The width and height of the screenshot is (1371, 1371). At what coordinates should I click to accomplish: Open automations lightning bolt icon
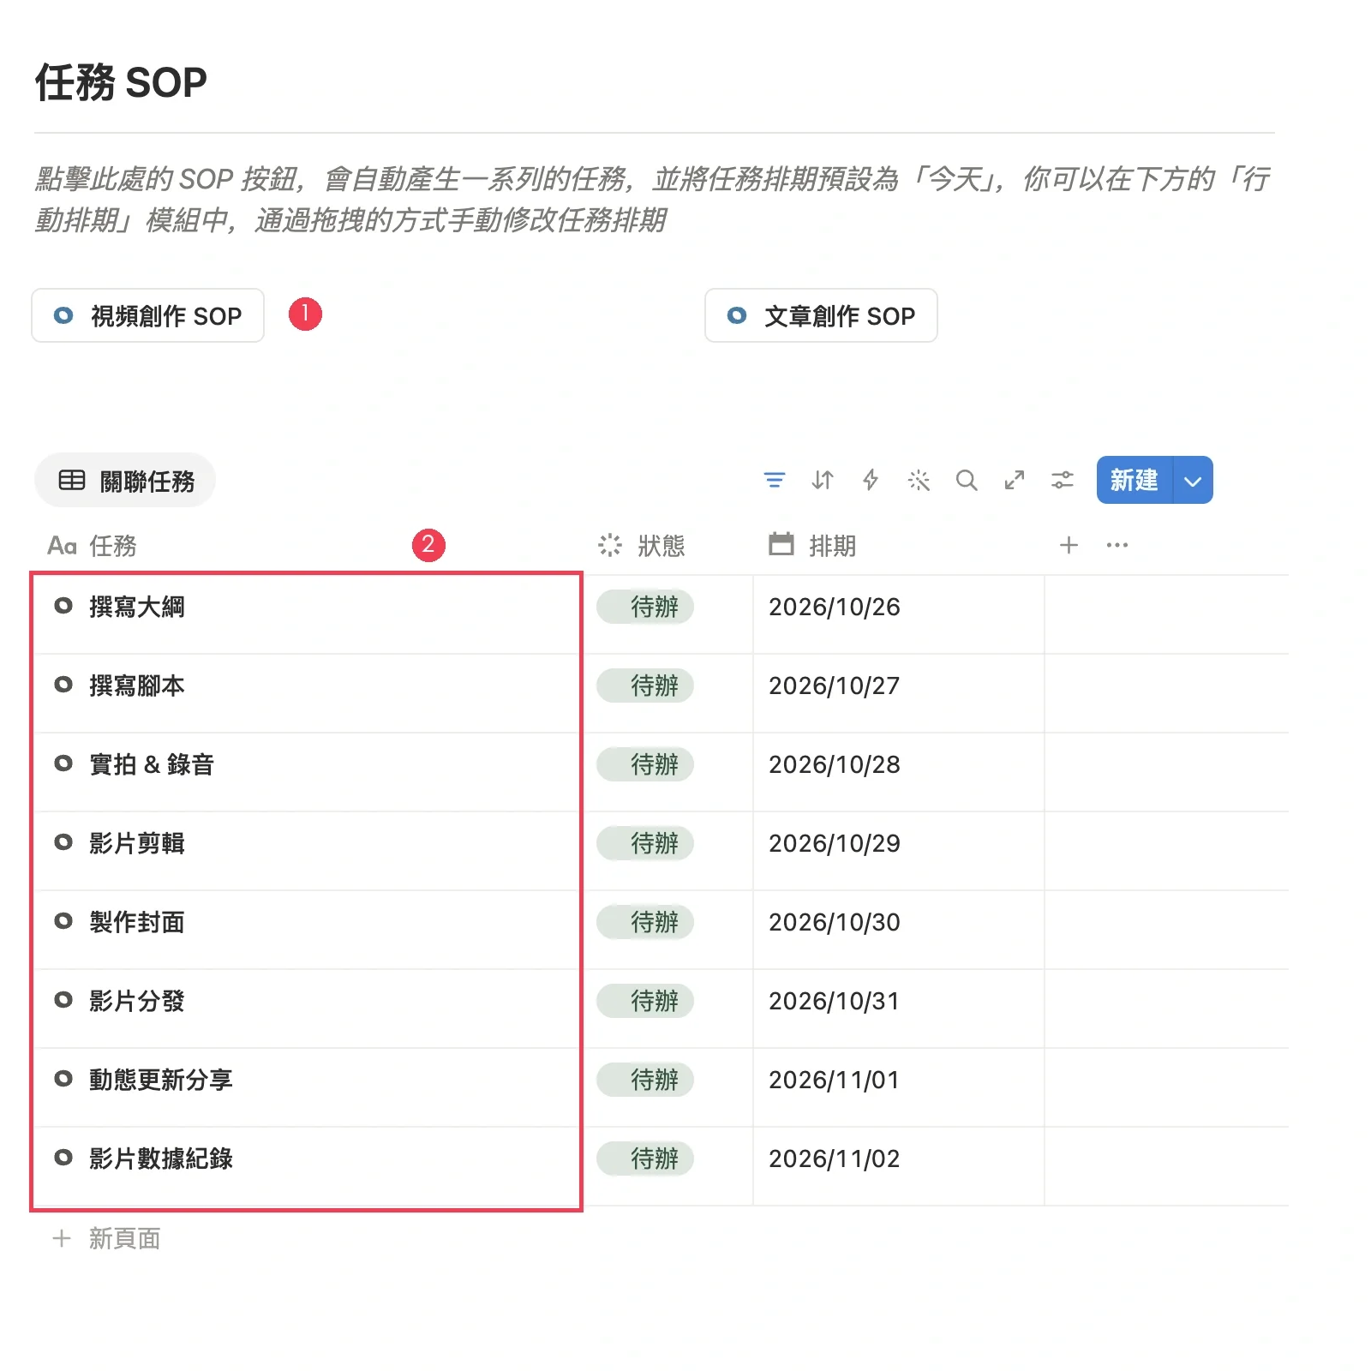click(x=871, y=480)
